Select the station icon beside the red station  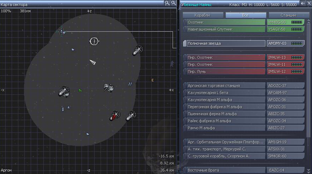click(131, 116)
